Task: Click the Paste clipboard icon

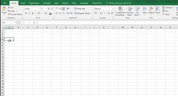Action: (x=4, y=9)
